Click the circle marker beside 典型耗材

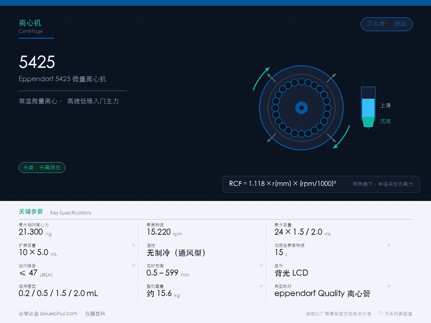click(x=389, y=286)
